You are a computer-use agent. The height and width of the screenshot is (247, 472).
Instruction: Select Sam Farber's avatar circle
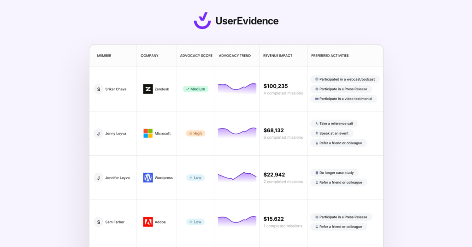98,222
